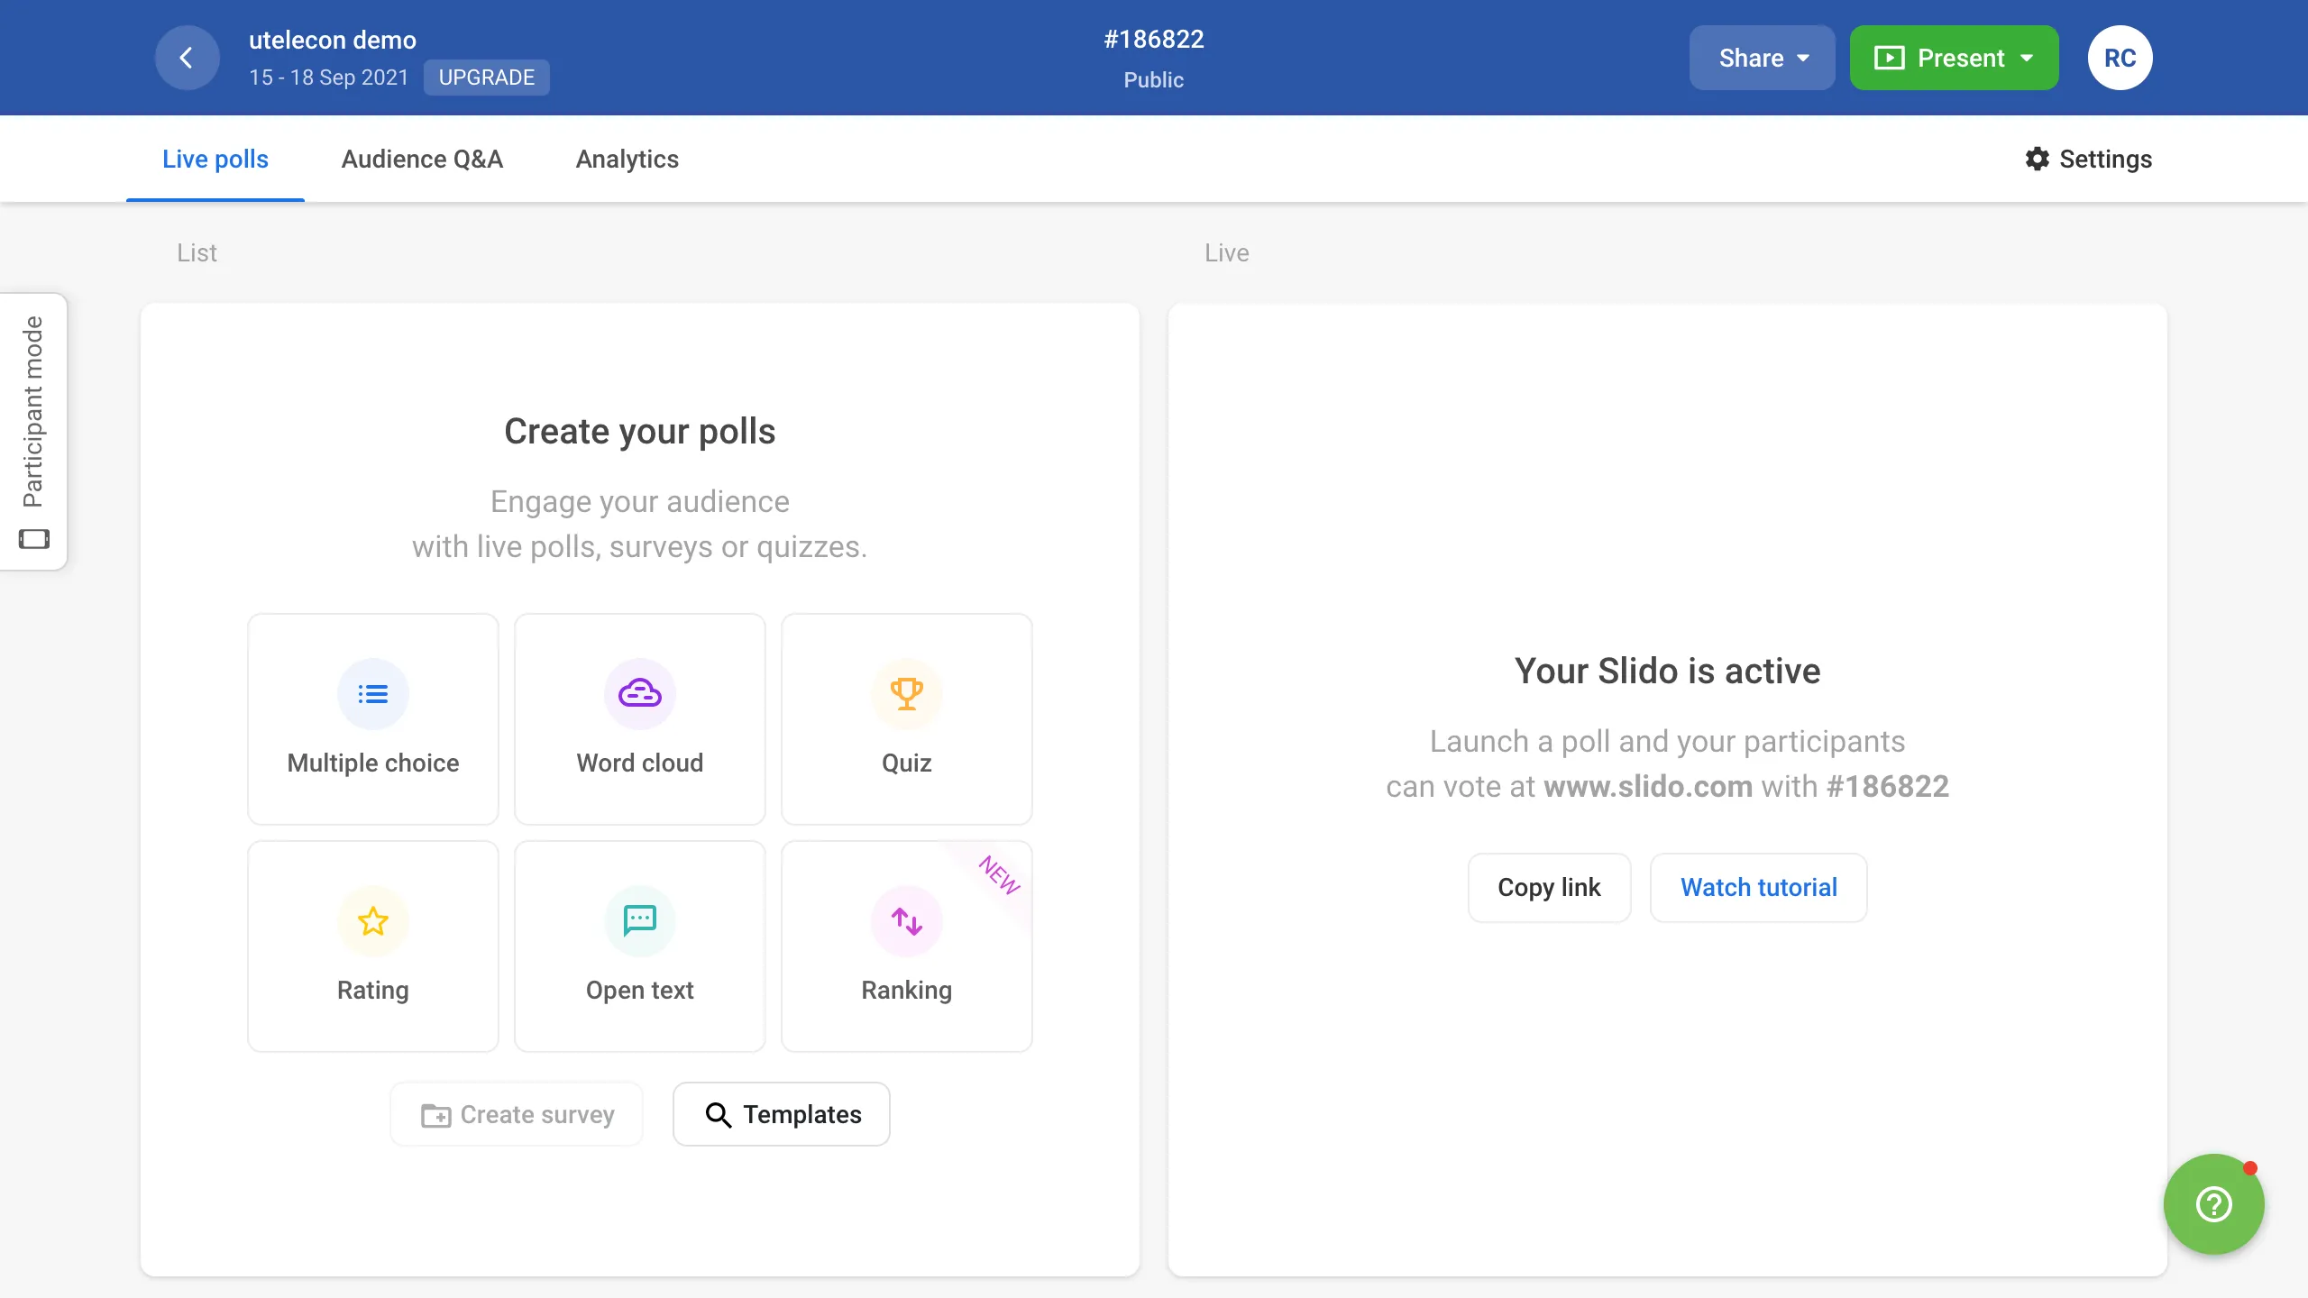The height and width of the screenshot is (1298, 2308).
Task: Expand the Share dropdown
Action: [1762, 59]
